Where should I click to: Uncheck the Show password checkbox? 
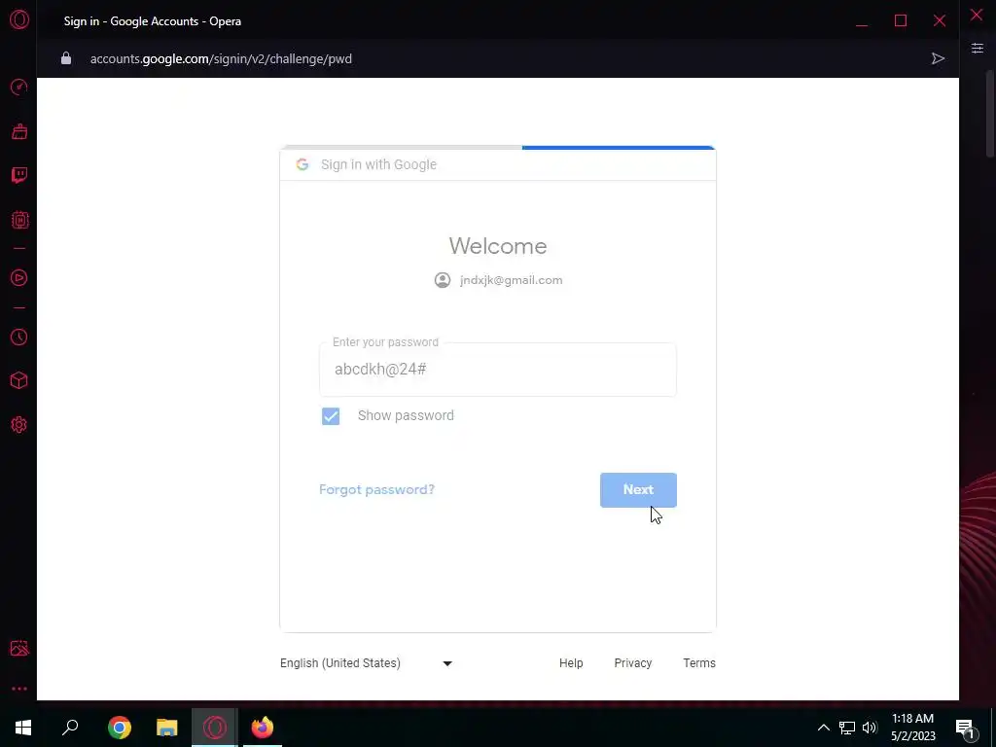[331, 416]
